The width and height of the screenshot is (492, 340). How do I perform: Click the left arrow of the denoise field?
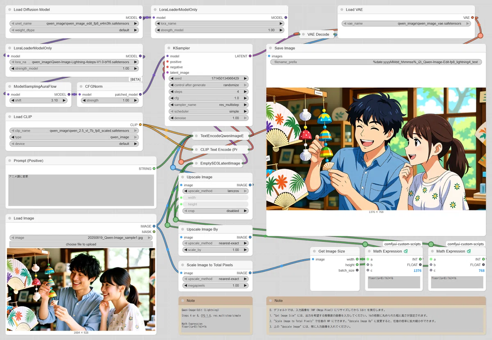click(172, 118)
